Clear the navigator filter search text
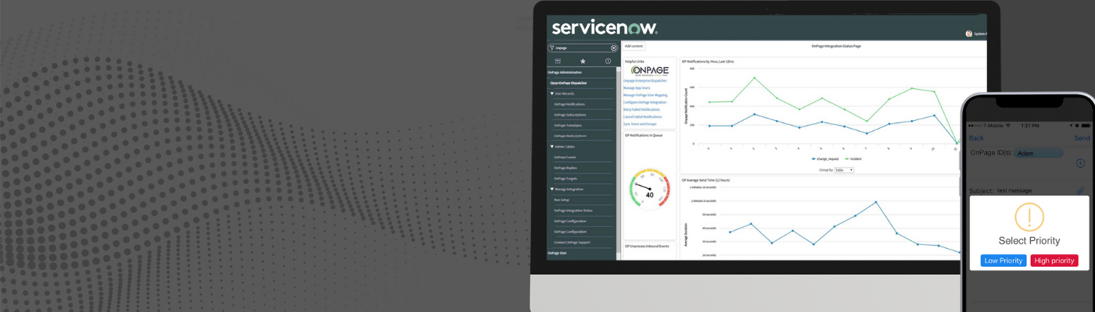1095x312 pixels. (x=613, y=48)
